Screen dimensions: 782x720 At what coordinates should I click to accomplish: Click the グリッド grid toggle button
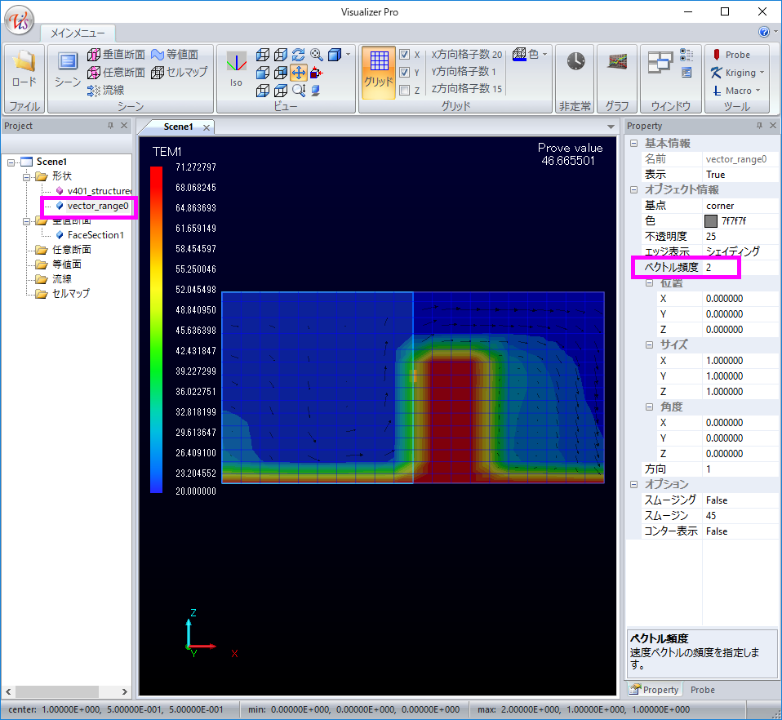click(378, 69)
